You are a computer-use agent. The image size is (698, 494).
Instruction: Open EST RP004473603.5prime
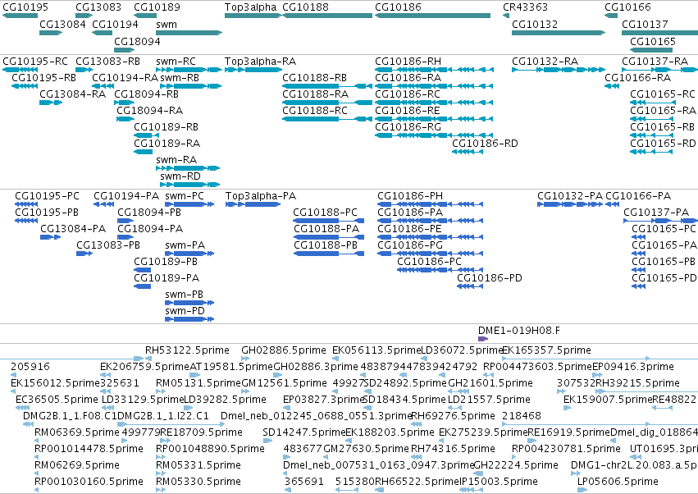538,367
